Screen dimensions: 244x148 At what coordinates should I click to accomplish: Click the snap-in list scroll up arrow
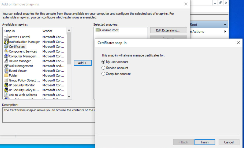69,30
